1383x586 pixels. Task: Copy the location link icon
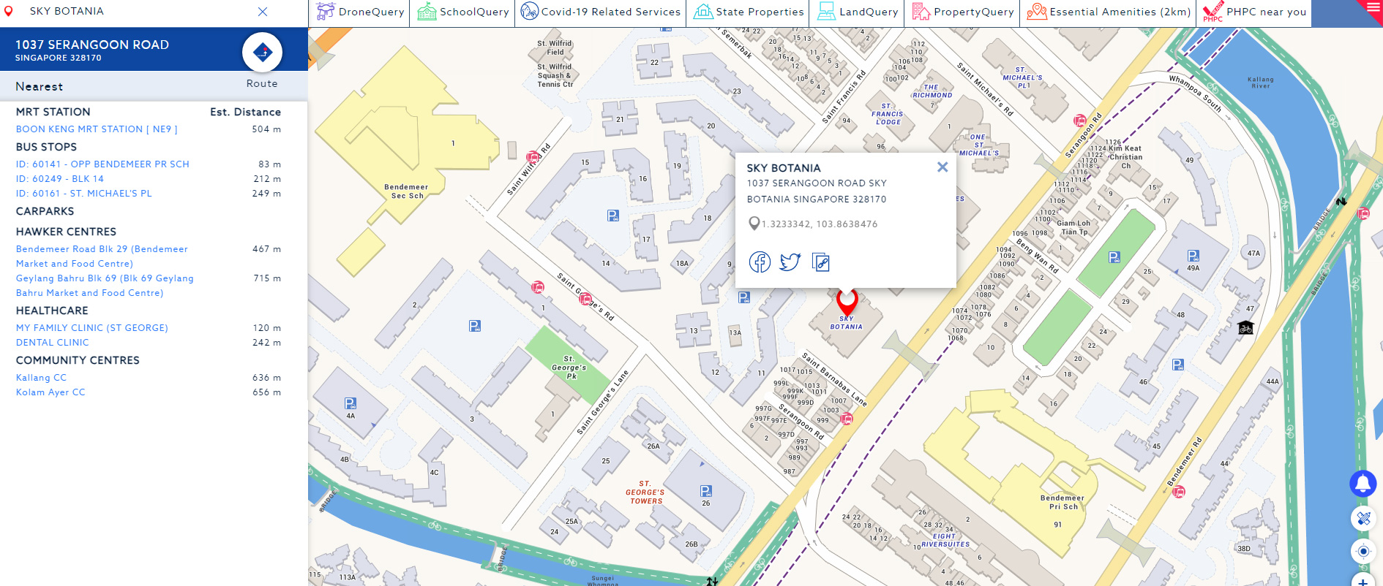coord(821,262)
